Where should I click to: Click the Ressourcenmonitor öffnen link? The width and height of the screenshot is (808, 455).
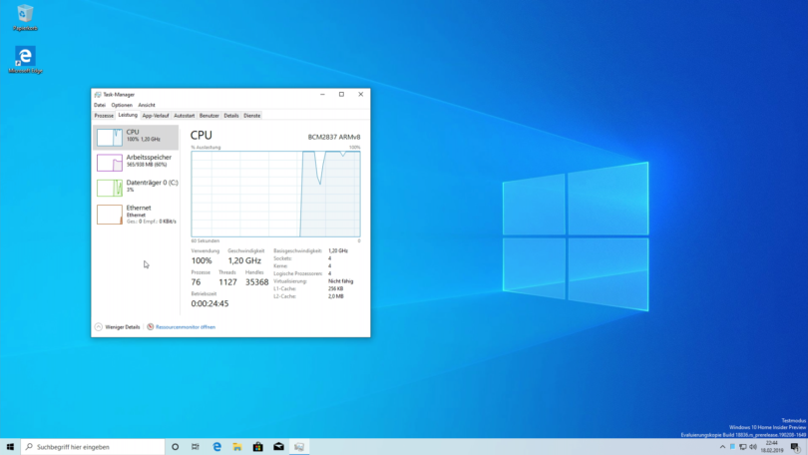187,327
